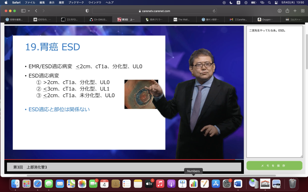Screen dimensions: 308x192
Task: Open Control Center from the menu bar
Action: click(x=276, y=2)
